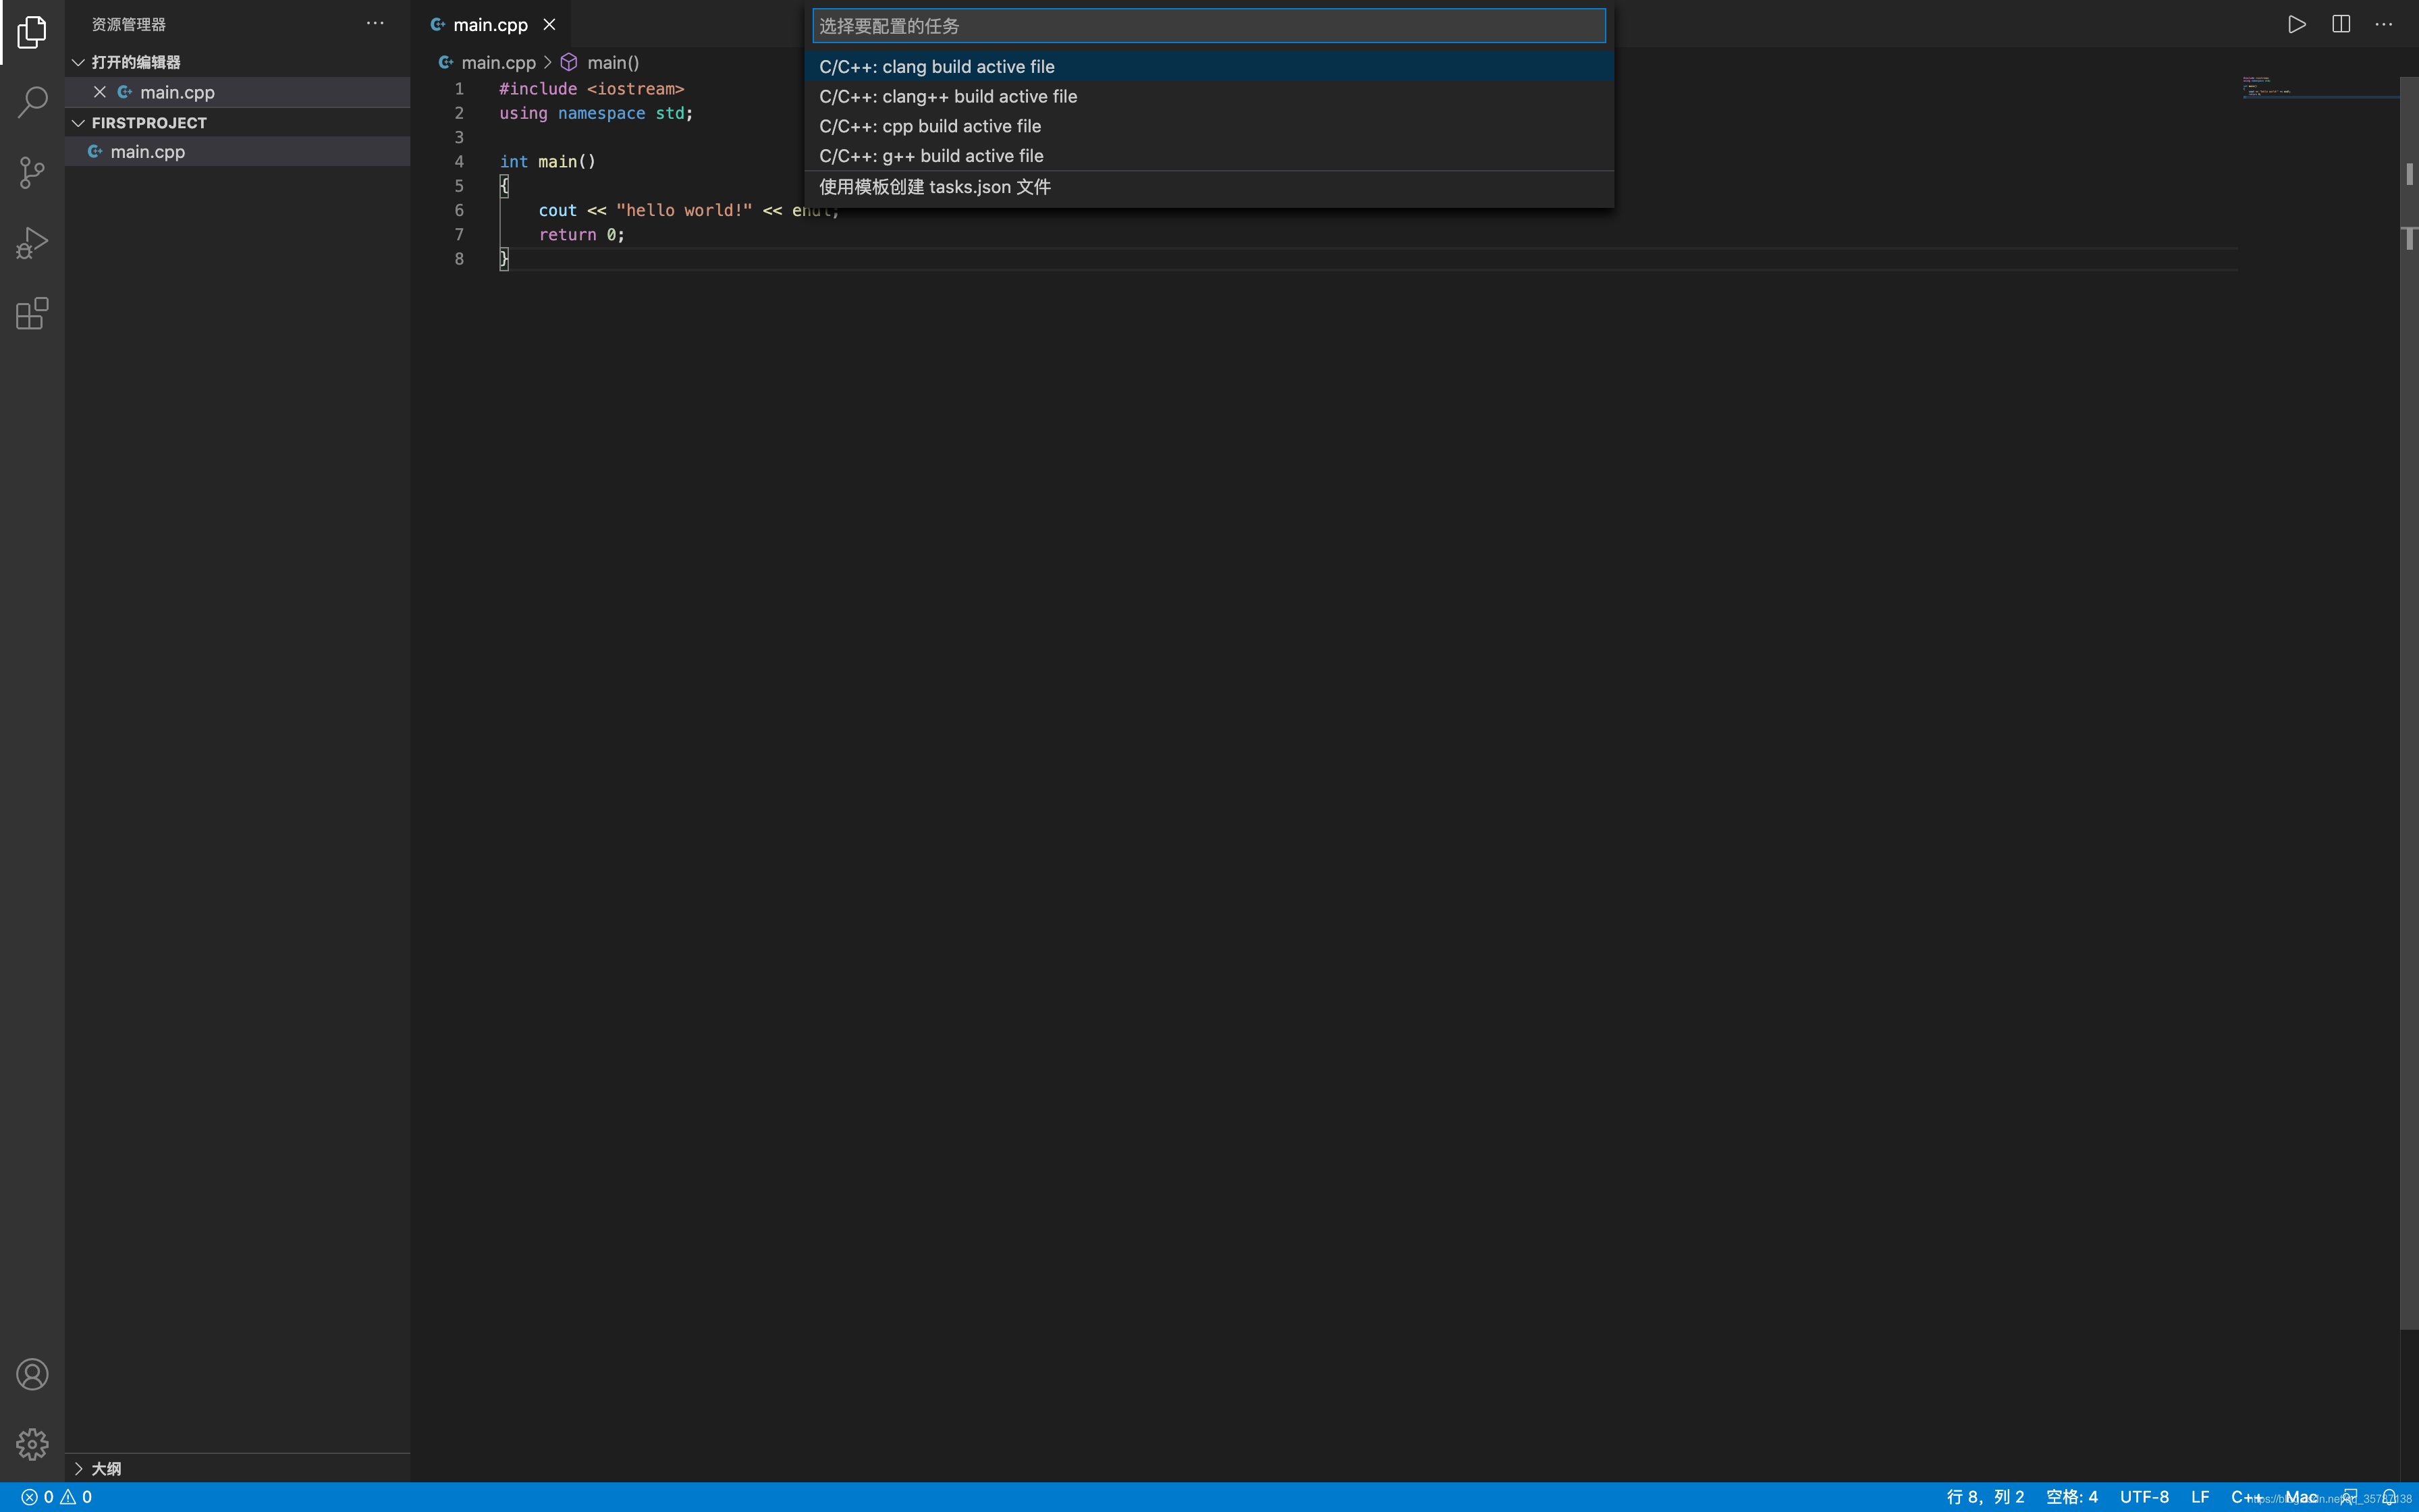Collapse the FIRSTPROJECT folder section

[148, 123]
